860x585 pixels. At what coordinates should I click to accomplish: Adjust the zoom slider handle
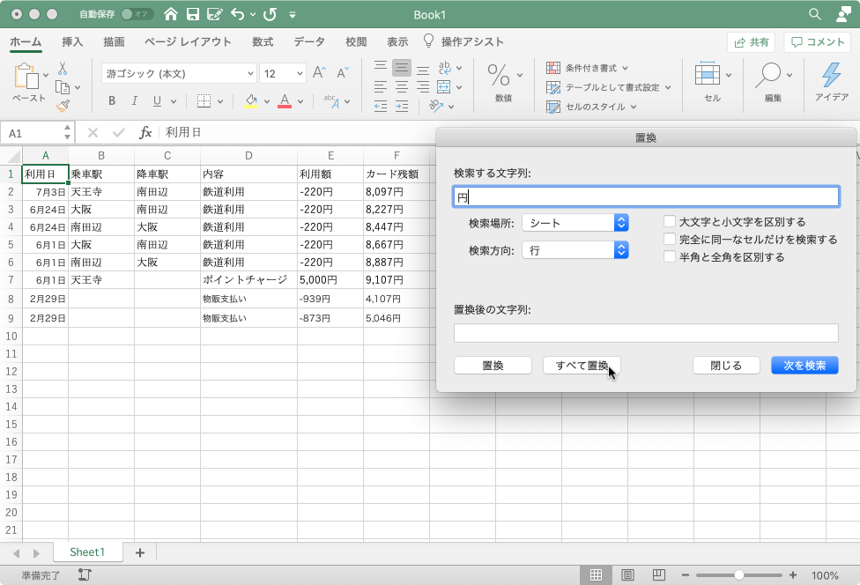pos(738,575)
